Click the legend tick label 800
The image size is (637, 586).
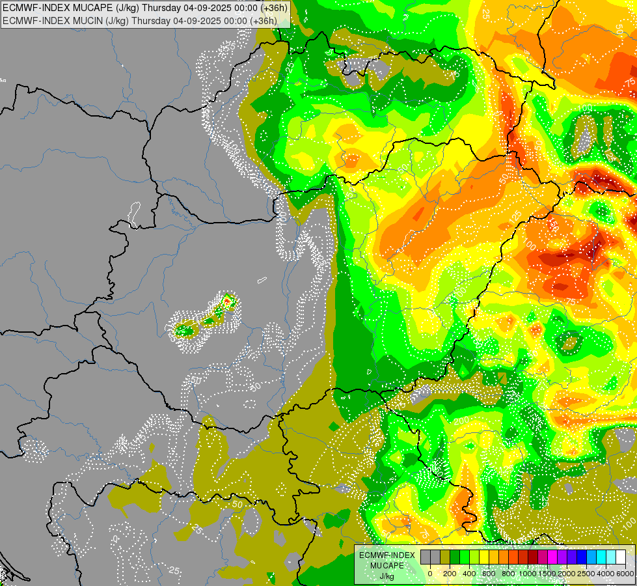(x=508, y=574)
